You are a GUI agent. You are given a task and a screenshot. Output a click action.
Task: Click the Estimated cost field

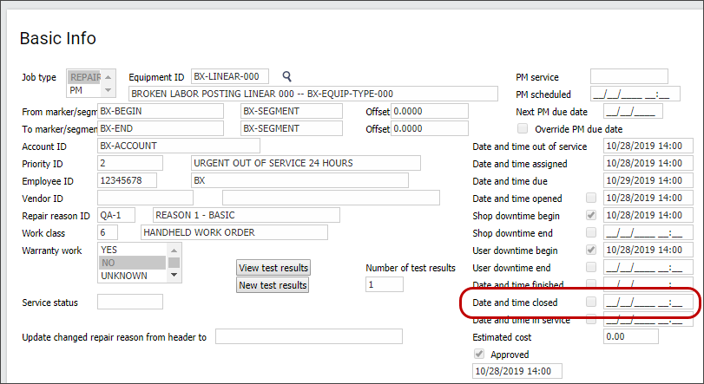[637, 336]
